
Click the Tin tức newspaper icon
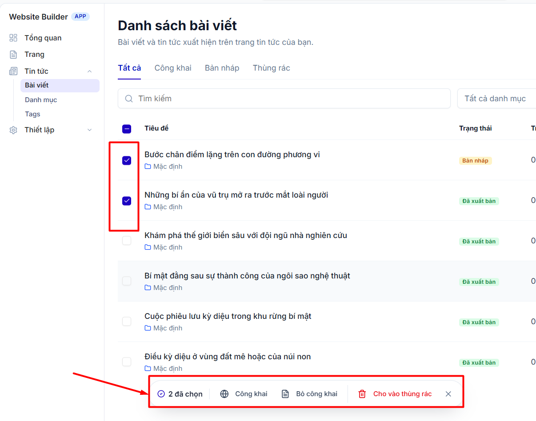pyautogui.click(x=13, y=71)
